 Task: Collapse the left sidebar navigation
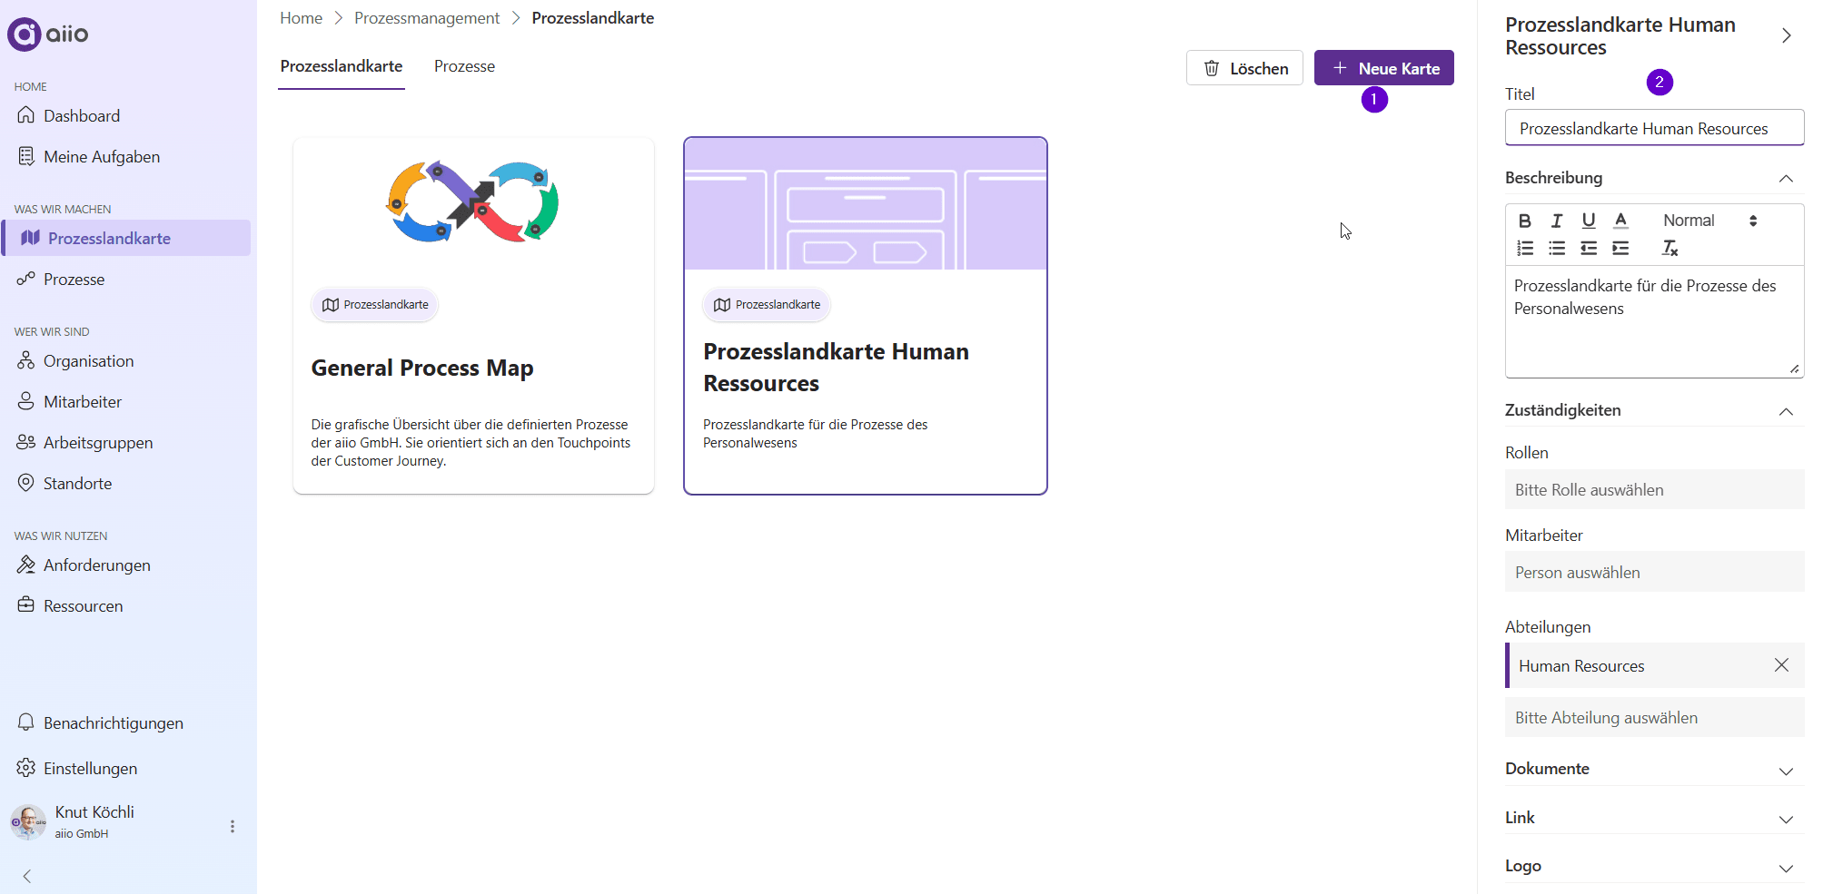point(27,876)
